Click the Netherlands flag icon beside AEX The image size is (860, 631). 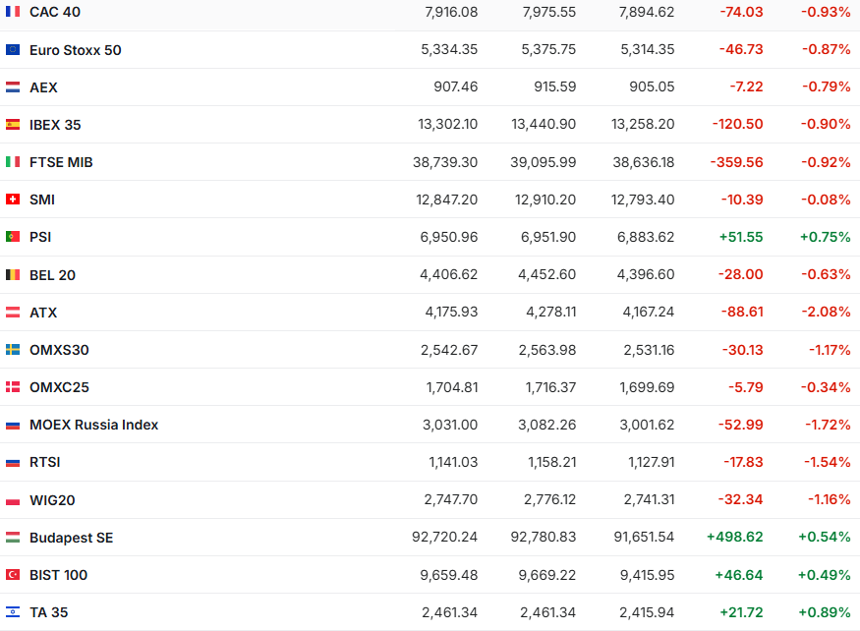(13, 87)
